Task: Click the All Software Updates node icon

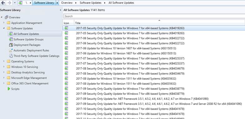Action: [x=11, y=34]
